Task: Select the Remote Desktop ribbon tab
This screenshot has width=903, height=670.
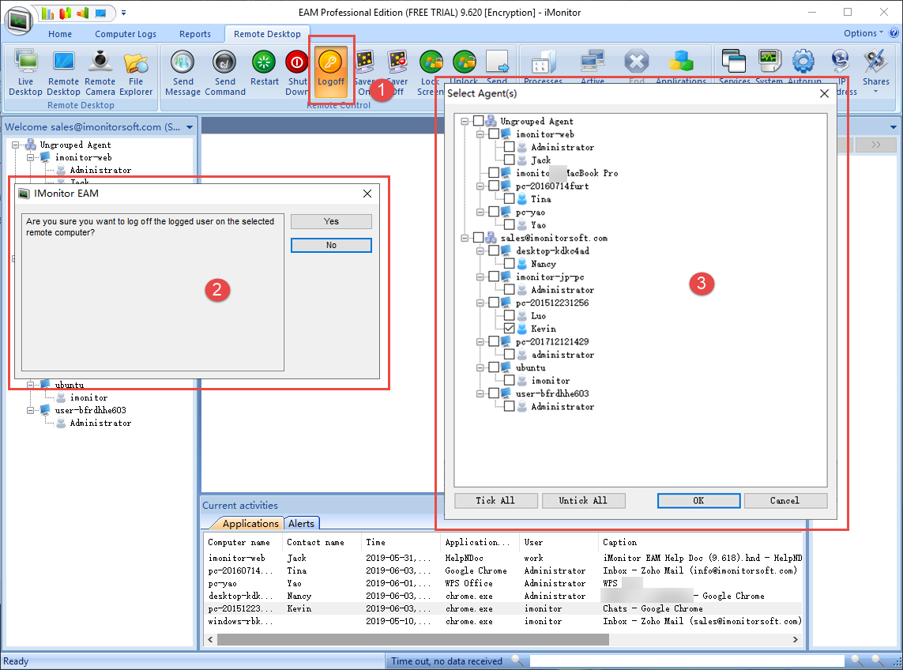Action: click(x=267, y=34)
